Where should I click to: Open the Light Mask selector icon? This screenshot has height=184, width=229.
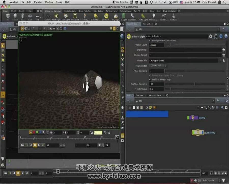pyautogui.click(x=224, y=50)
